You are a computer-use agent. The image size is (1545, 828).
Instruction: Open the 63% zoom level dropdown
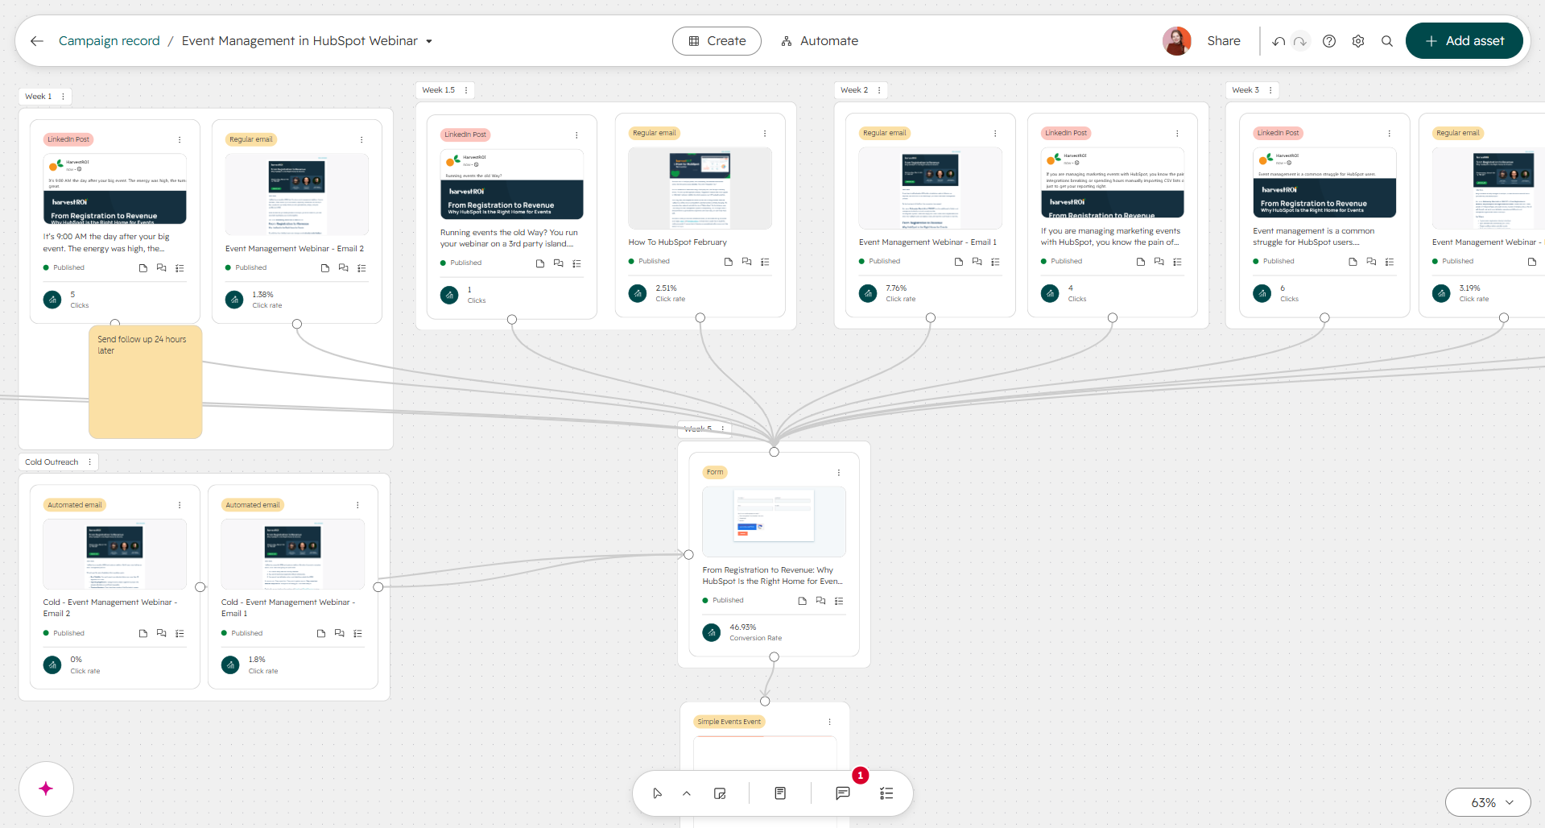pos(1488,802)
